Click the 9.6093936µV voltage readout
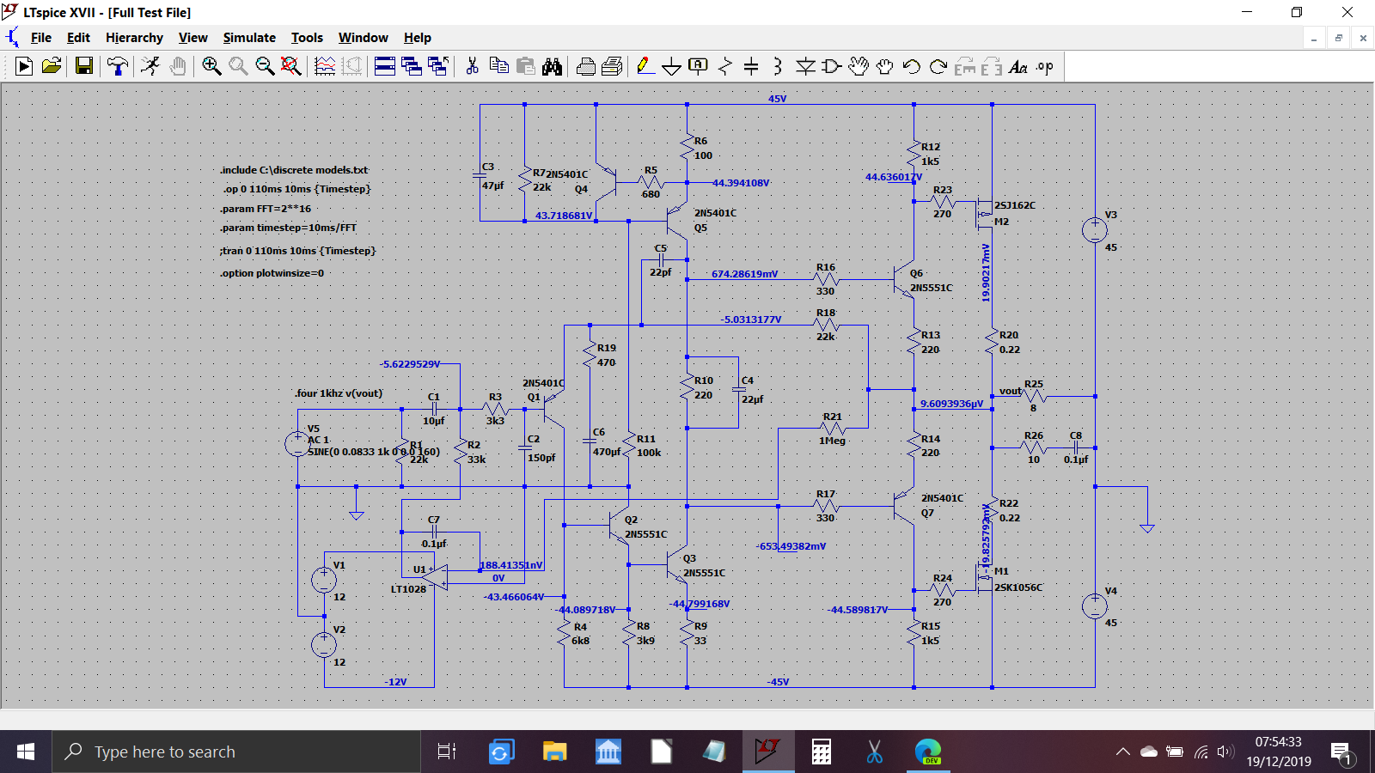The width and height of the screenshot is (1375, 773). [x=951, y=404]
